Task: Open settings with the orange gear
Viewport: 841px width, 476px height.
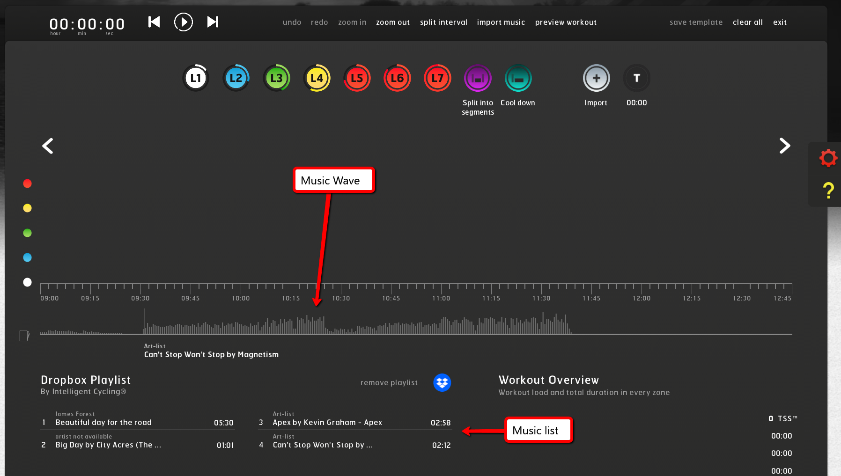Action: pos(828,158)
